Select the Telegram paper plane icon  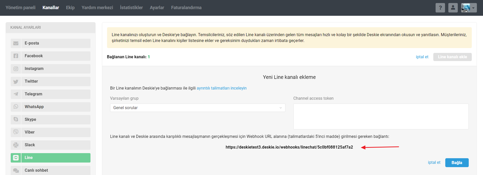click(16, 94)
